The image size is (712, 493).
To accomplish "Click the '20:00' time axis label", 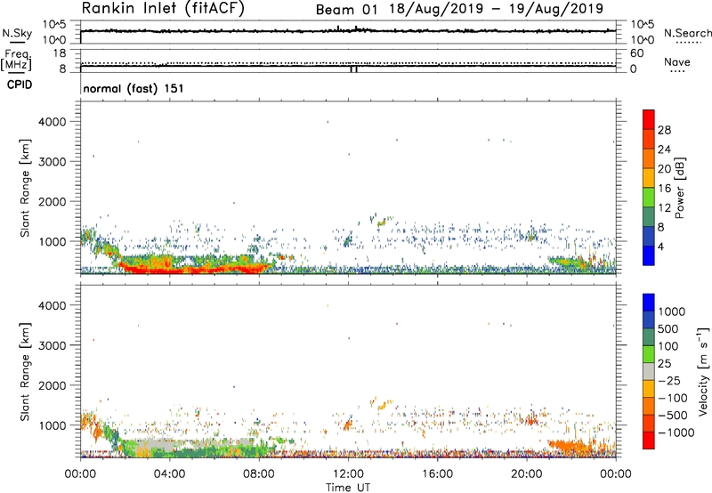I will click(527, 474).
